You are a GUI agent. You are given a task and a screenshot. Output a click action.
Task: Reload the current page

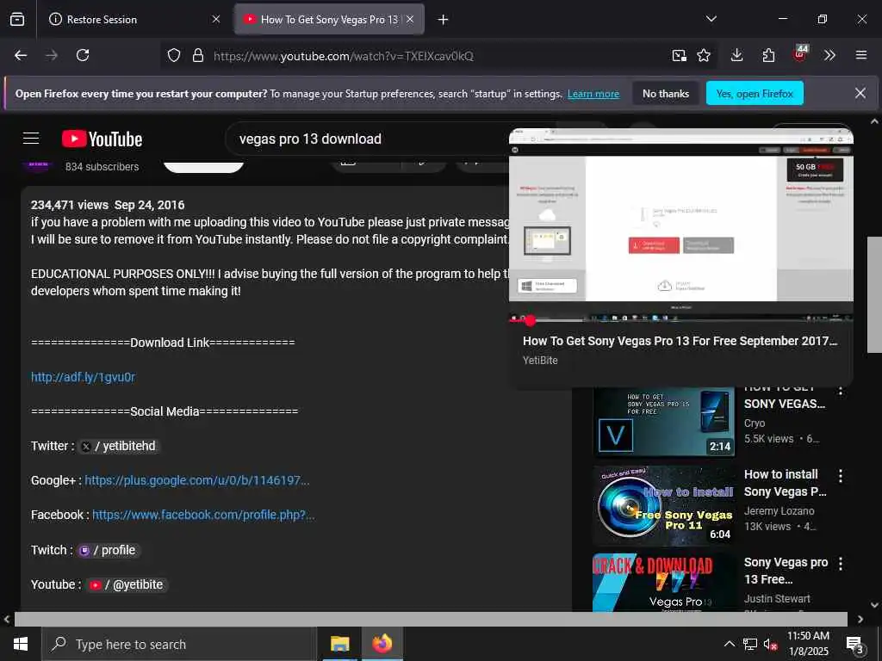[x=83, y=55]
